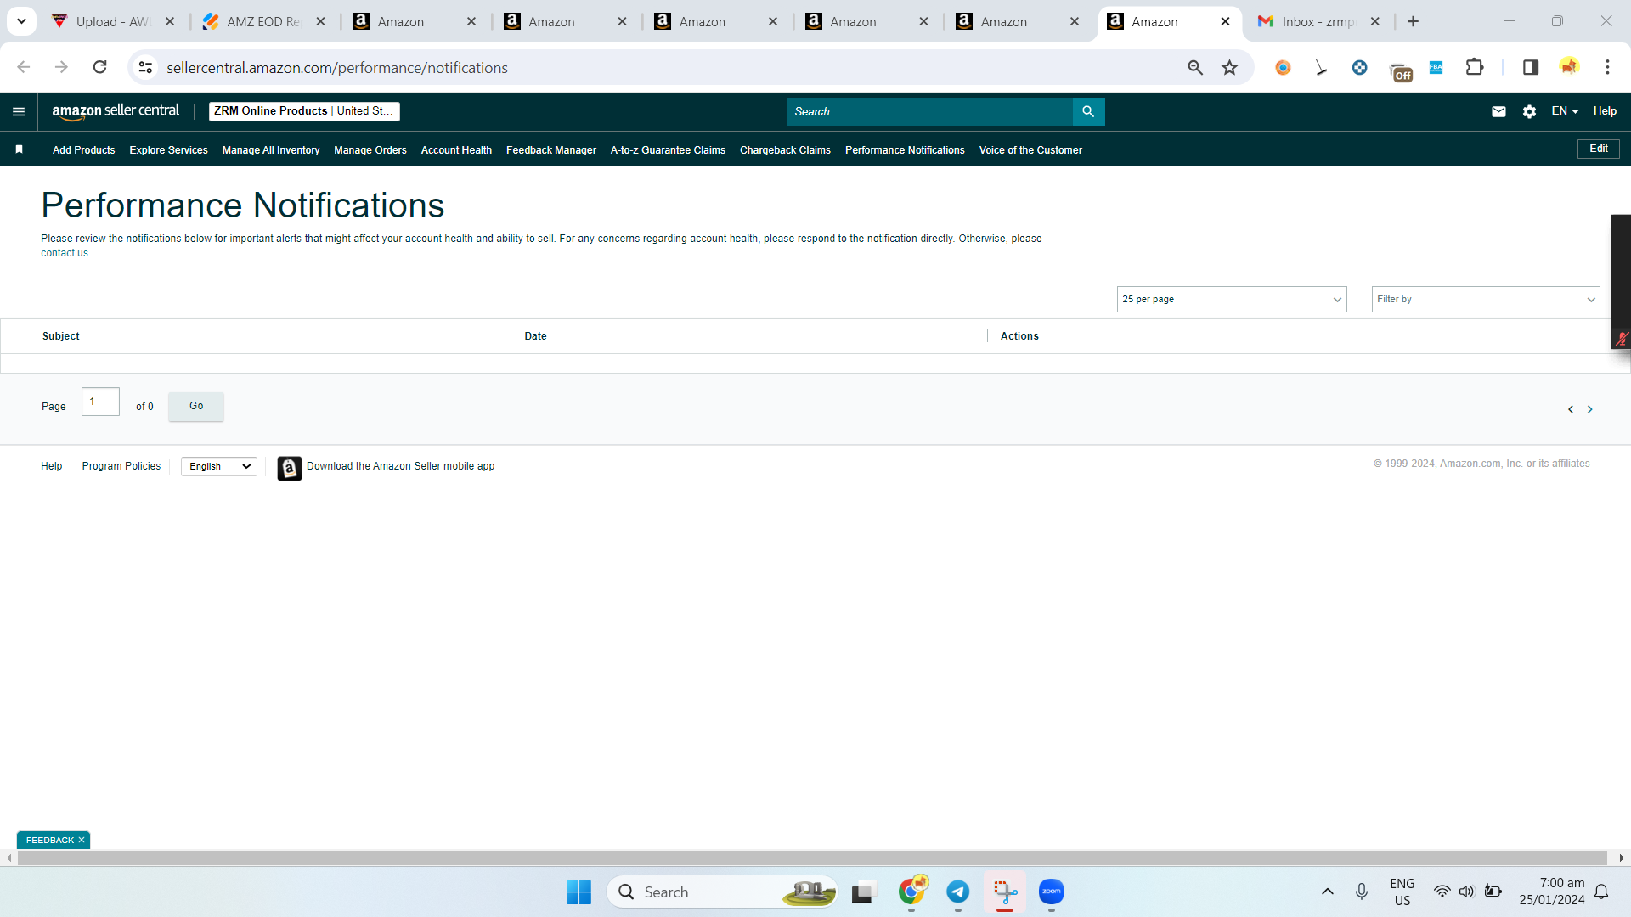Viewport: 1631px width, 917px height.
Task: Open Zoom from the taskbar
Action: 1052,892
